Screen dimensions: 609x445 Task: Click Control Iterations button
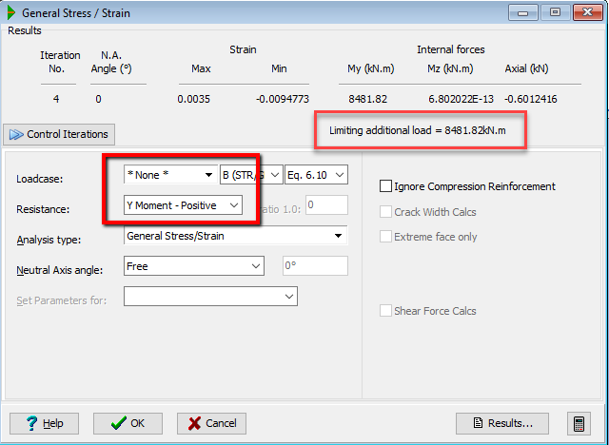coord(59,134)
